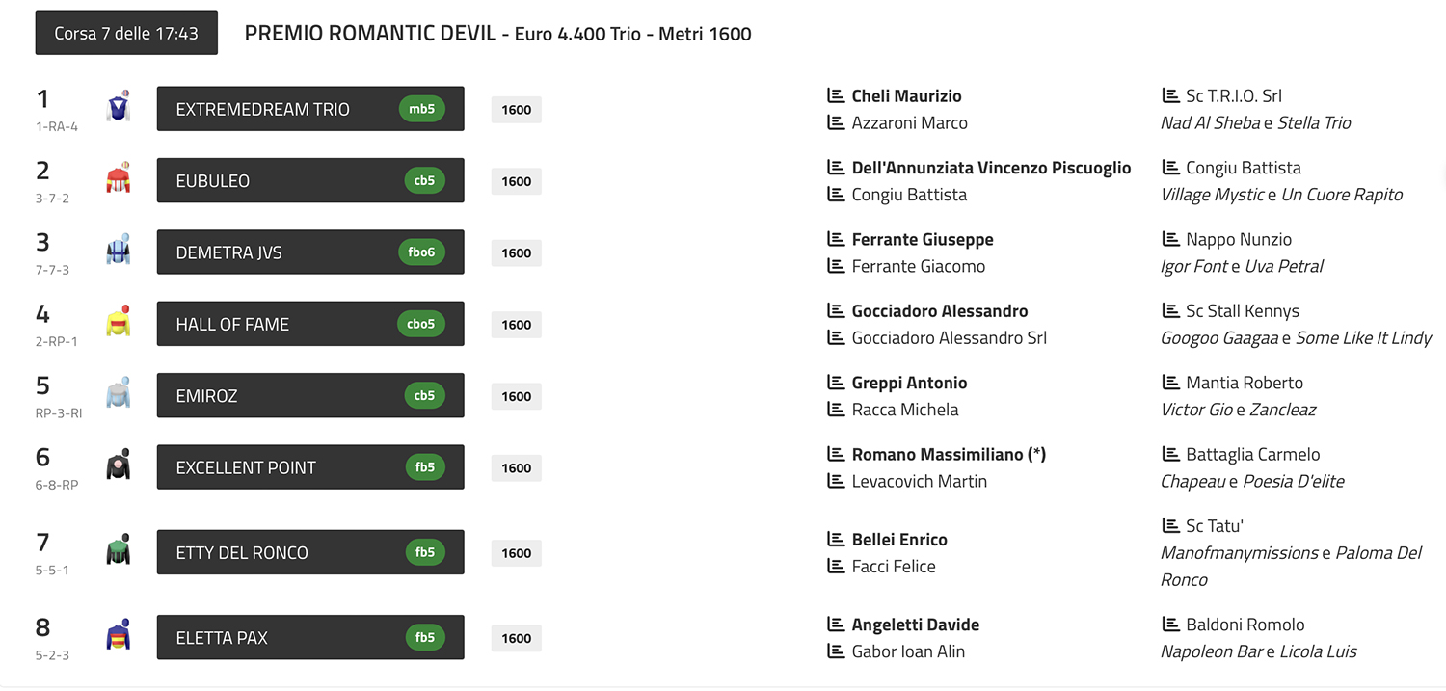
Task: Open stats icon next to Baldoni Romolo
Action: click(1170, 625)
